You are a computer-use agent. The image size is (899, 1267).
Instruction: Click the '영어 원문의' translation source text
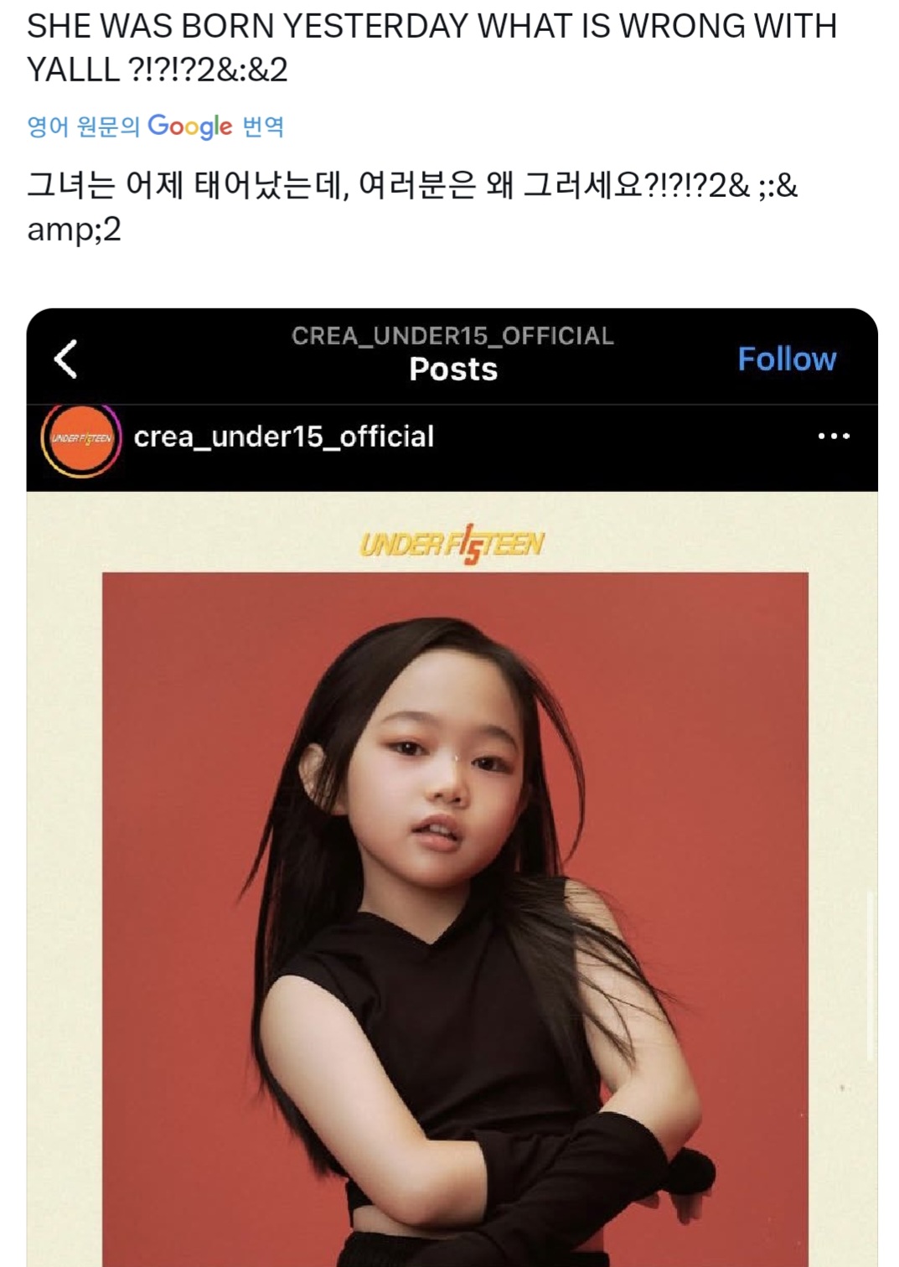pos(83,127)
